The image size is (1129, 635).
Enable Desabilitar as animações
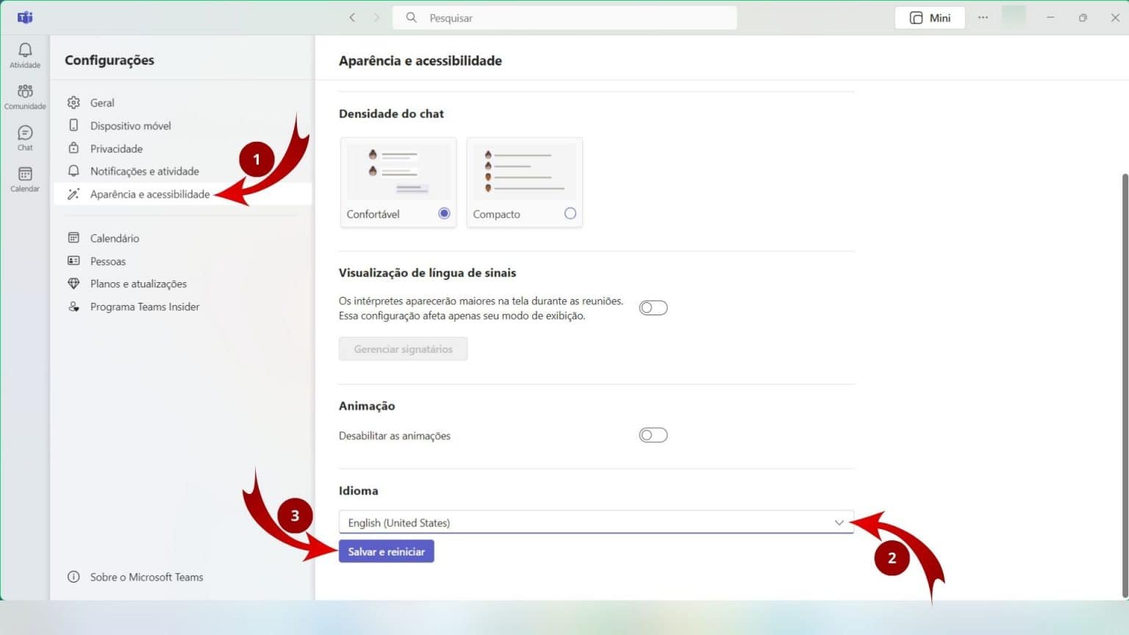[653, 434]
